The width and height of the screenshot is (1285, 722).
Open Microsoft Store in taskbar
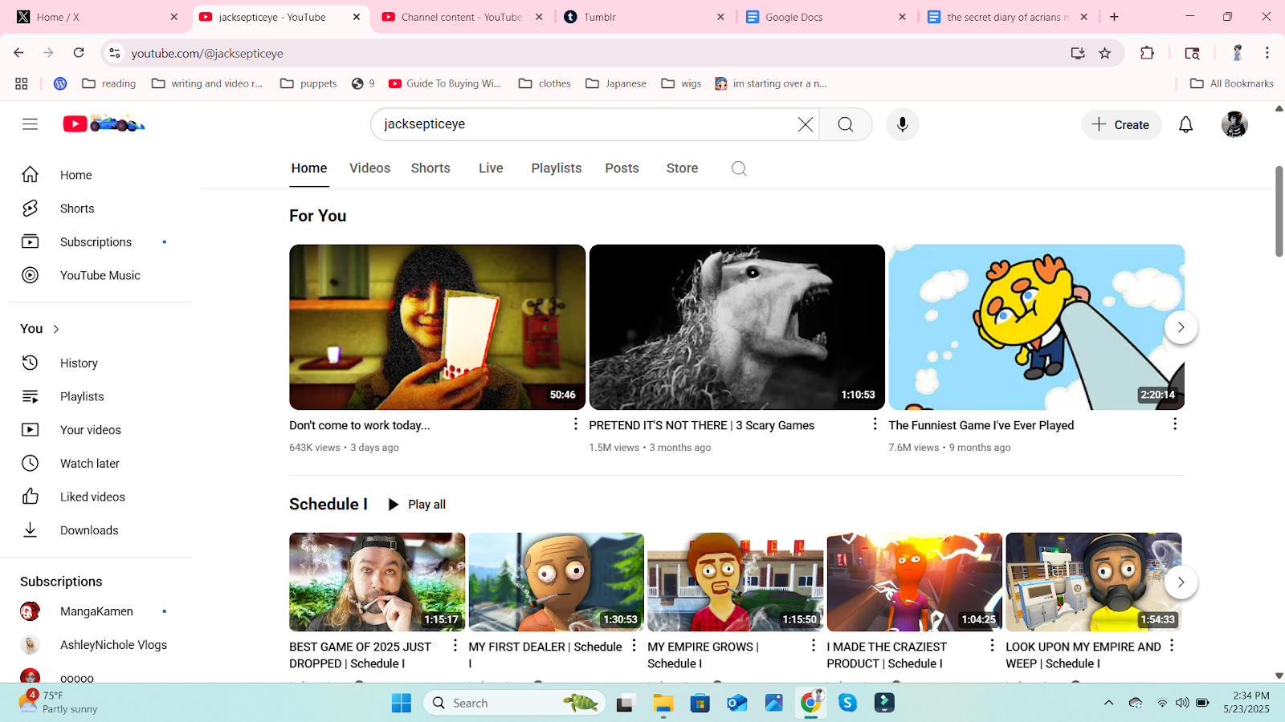[x=700, y=703]
